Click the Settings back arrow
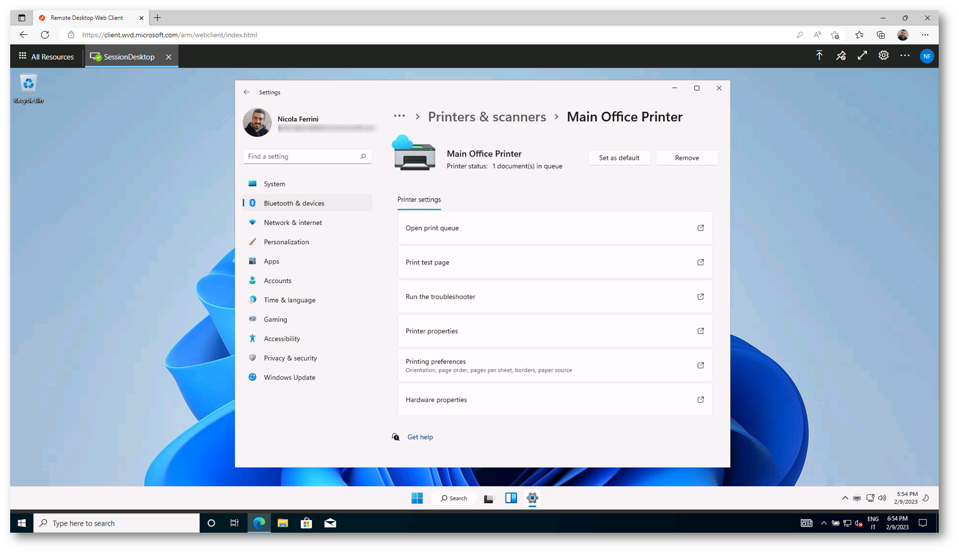959x553 pixels. [x=247, y=92]
